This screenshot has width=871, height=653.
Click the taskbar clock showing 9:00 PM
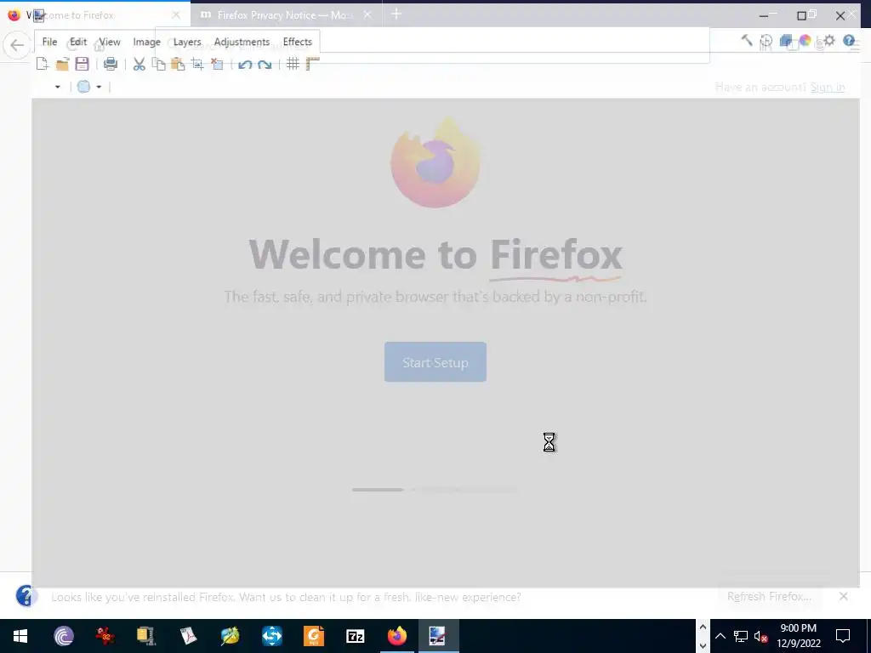coord(798,636)
